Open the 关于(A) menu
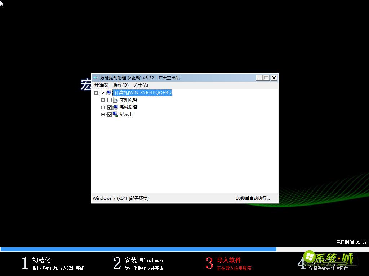The width and height of the screenshot is (369, 276). pyautogui.click(x=140, y=85)
